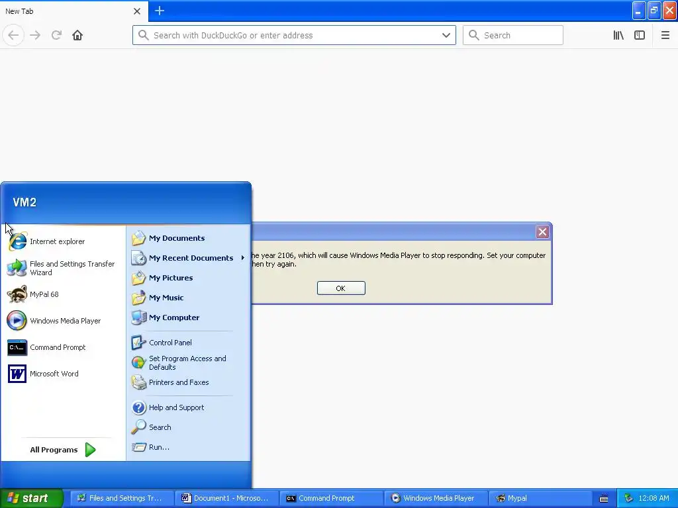Open Help and Support
Viewport: 678px width, 508px height.
(x=176, y=407)
